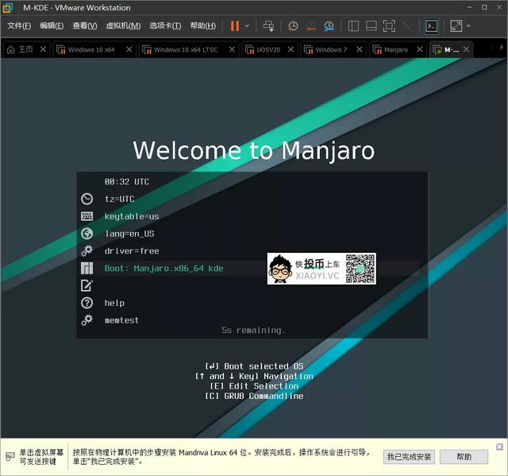Open the console view icon
The image size is (508, 476).
[432, 26]
